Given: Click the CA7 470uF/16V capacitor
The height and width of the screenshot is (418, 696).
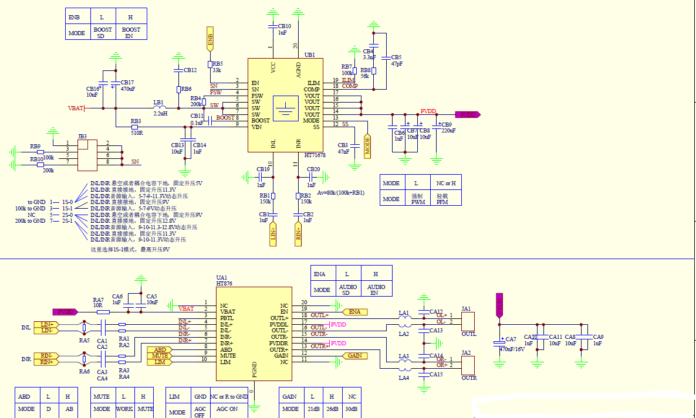Looking at the screenshot, I should tap(499, 342).
